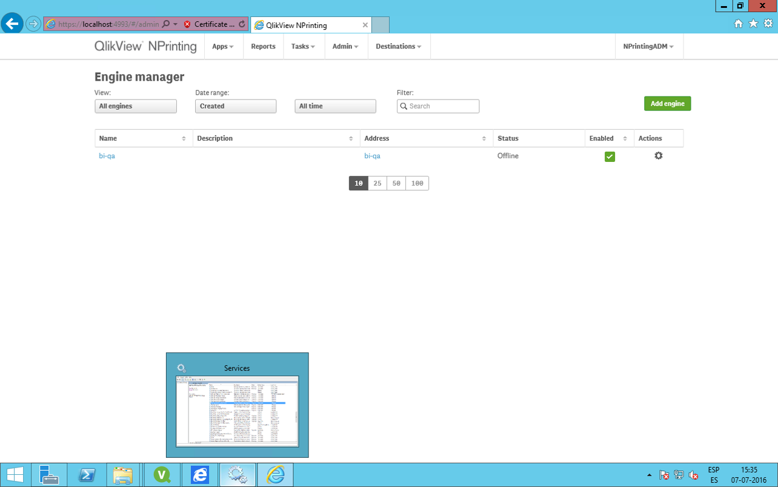This screenshot has height=487, width=778.
Task: Click the Action Center flag icon
Action: click(664, 475)
